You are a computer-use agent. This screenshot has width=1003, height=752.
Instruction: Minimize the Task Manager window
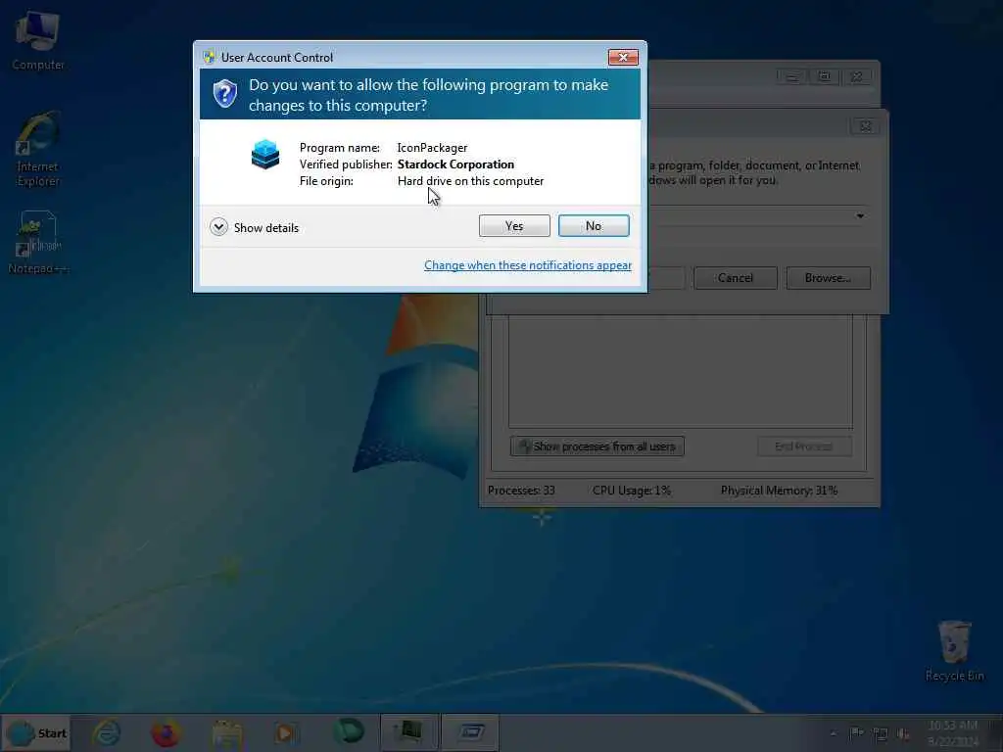click(x=791, y=76)
